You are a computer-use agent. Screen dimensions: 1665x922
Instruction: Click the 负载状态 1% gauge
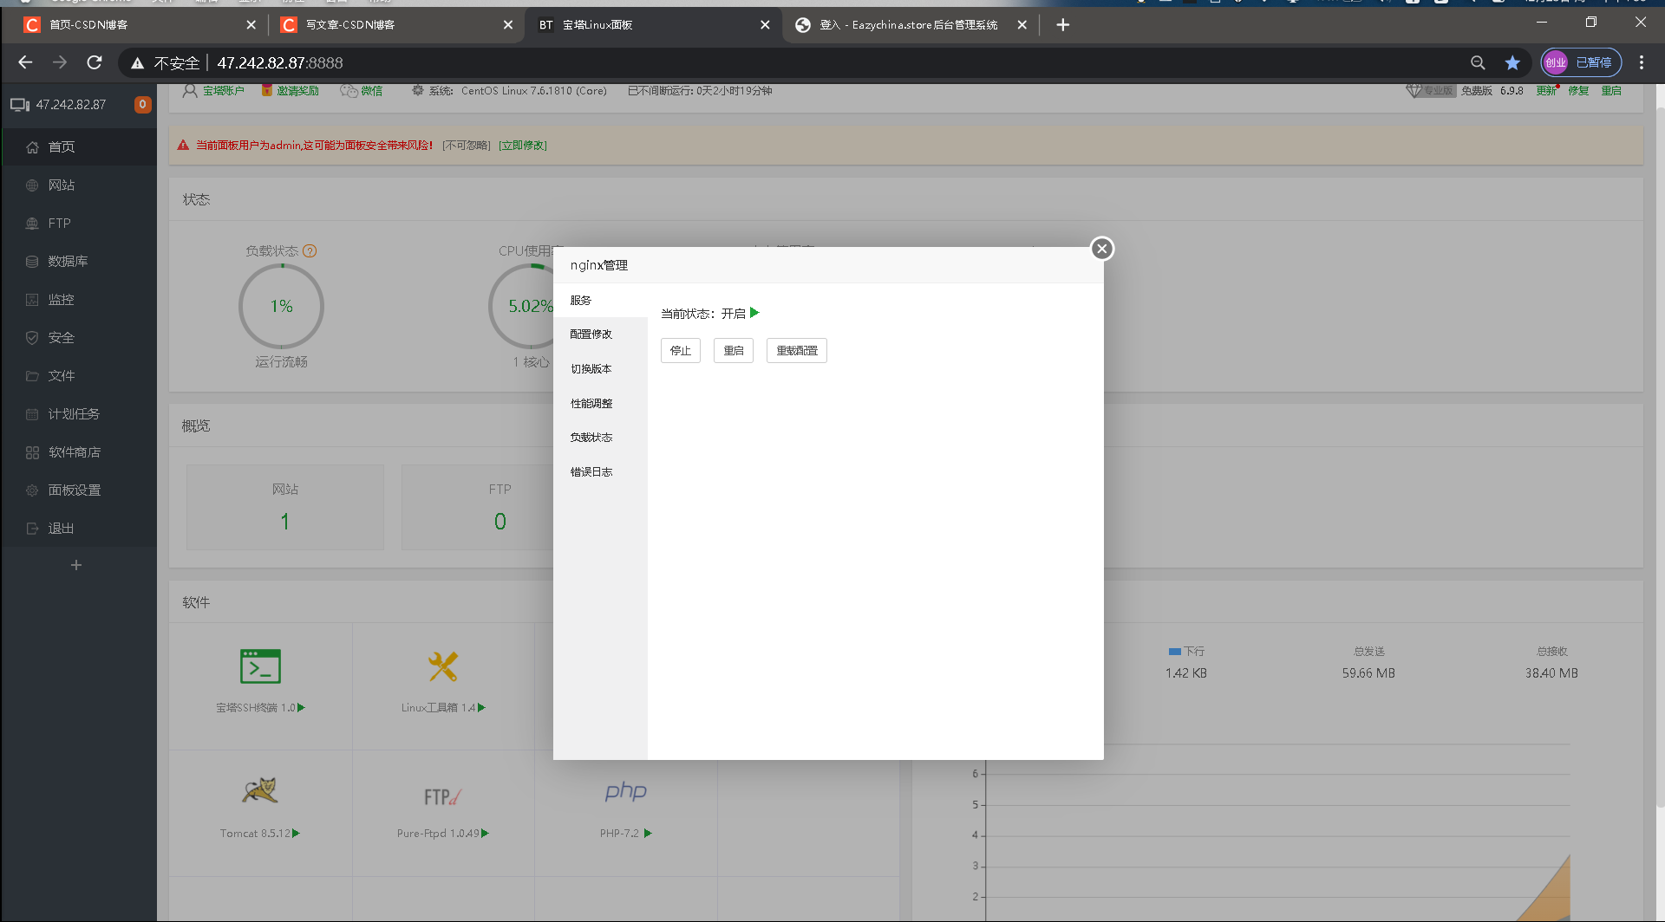point(281,307)
